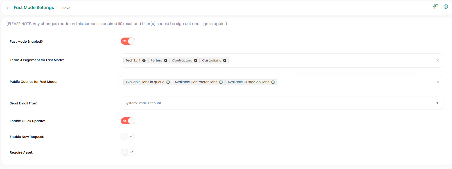Click inside Team Assignment multi-select field
This screenshot has width=452, height=169.
[x=323, y=61]
